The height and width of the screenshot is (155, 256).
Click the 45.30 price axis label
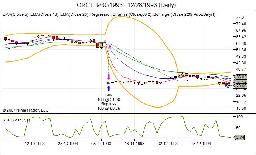point(241,63)
